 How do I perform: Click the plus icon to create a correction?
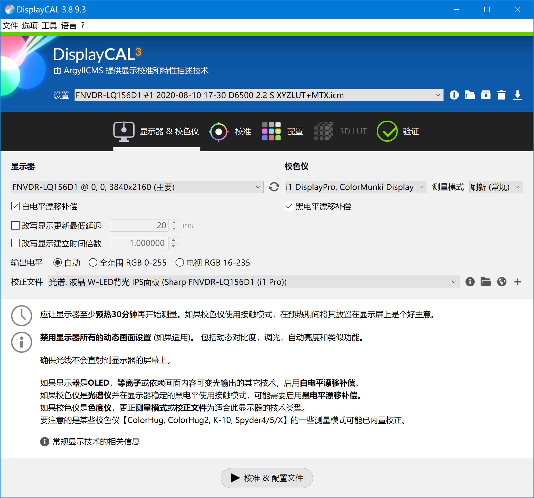pyautogui.click(x=518, y=282)
